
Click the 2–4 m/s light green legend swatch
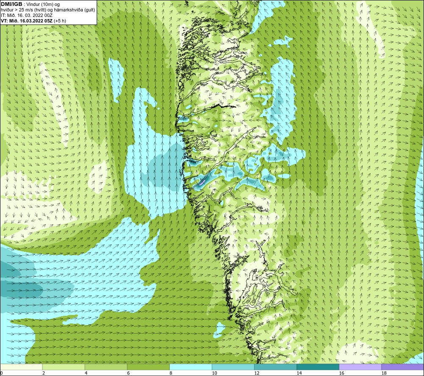[64, 367]
